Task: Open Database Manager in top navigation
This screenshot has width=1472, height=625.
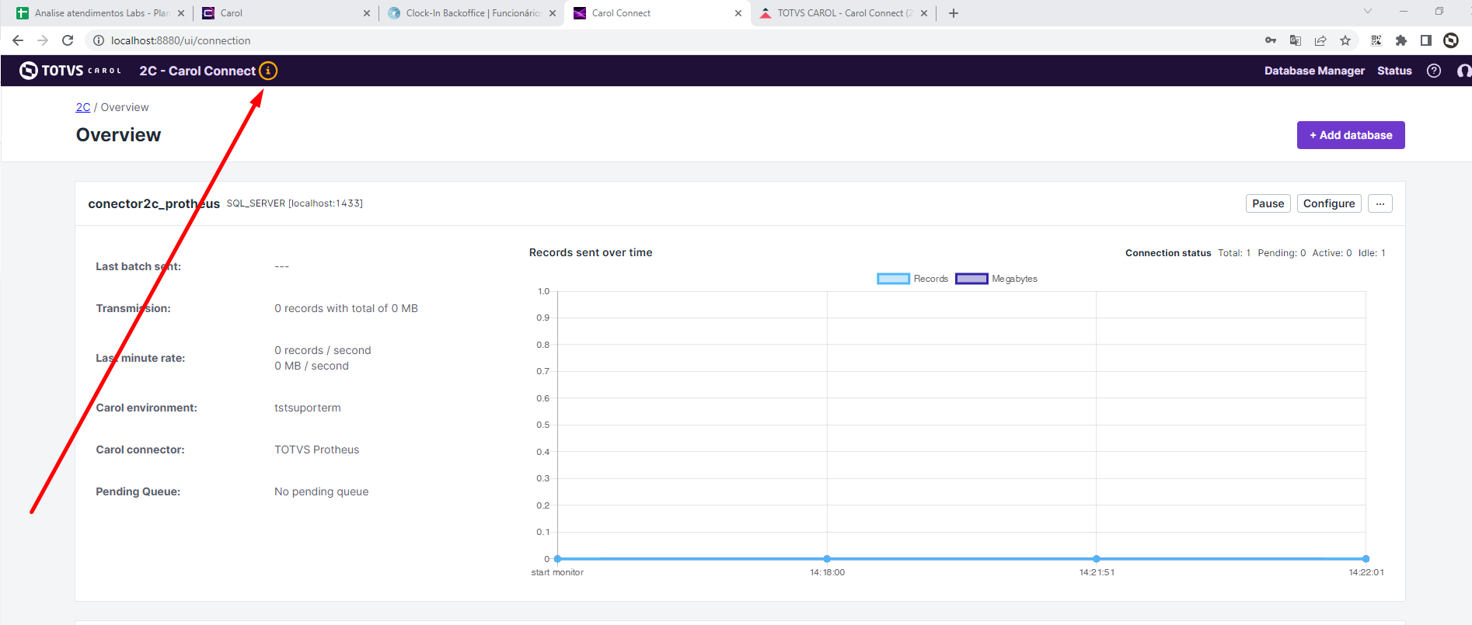Action: click(1314, 71)
